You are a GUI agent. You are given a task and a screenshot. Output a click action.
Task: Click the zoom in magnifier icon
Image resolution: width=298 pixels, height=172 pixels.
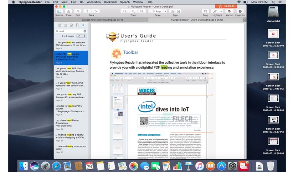point(142,11)
